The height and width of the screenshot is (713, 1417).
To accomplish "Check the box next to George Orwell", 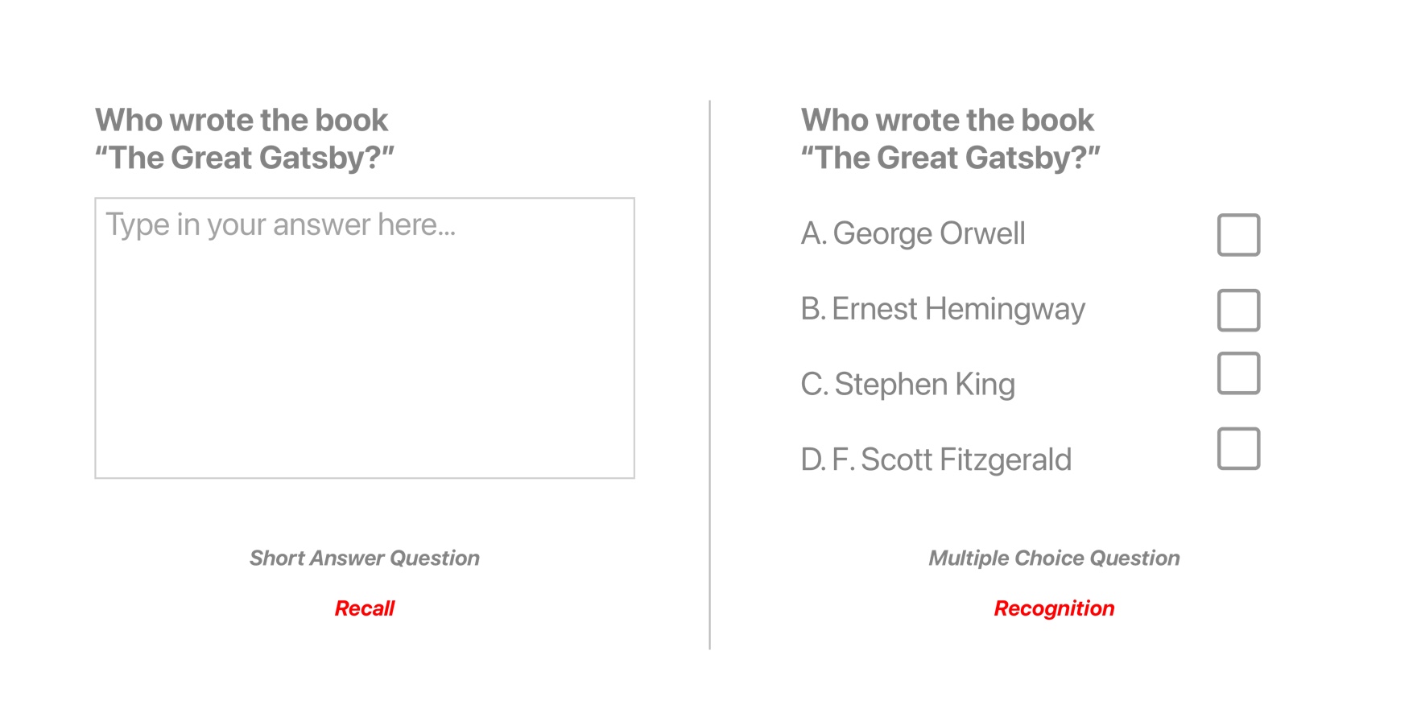I will pyautogui.click(x=1238, y=235).
